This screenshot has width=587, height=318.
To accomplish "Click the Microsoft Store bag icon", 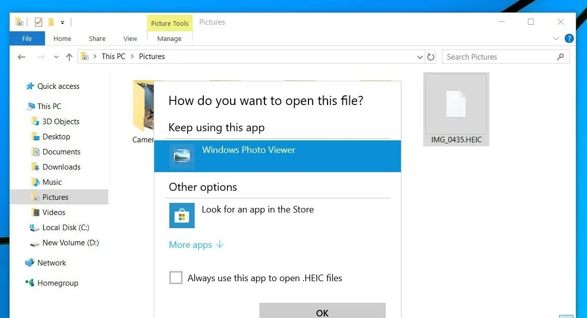I will pyautogui.click(x=182, y=216).
